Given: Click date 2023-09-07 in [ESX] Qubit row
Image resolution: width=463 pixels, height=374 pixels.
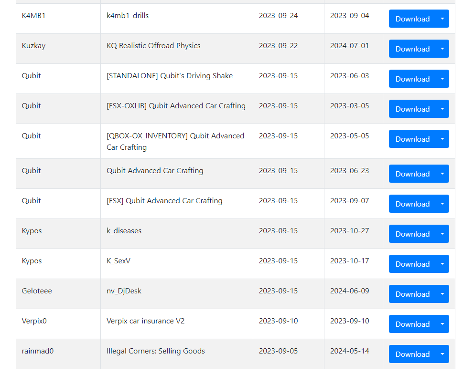Looking at the screenshot, I should pos(350,201).
